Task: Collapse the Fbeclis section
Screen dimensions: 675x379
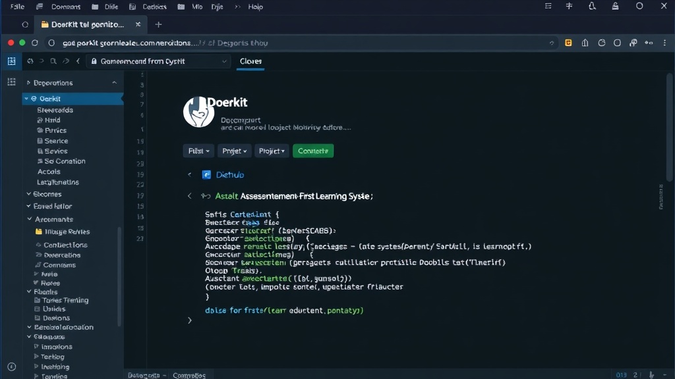Action: 29,291
